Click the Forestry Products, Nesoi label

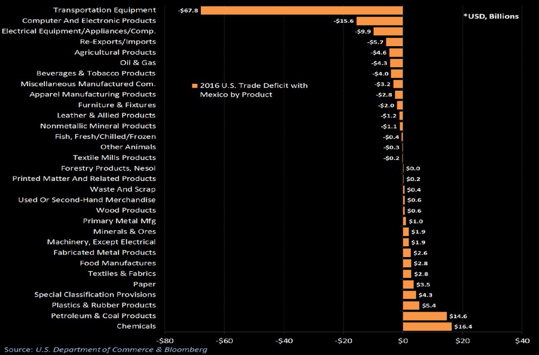click(108, 168)
